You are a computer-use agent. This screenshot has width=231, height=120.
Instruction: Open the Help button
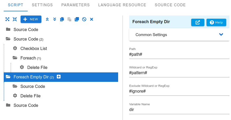click(x=216, y=22)
